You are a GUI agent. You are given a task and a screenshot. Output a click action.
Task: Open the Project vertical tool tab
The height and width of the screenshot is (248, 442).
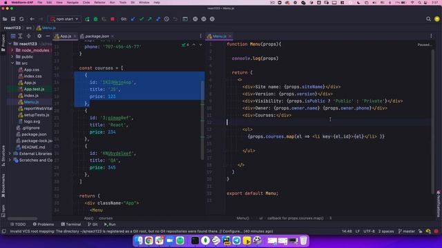click(3, 43)
